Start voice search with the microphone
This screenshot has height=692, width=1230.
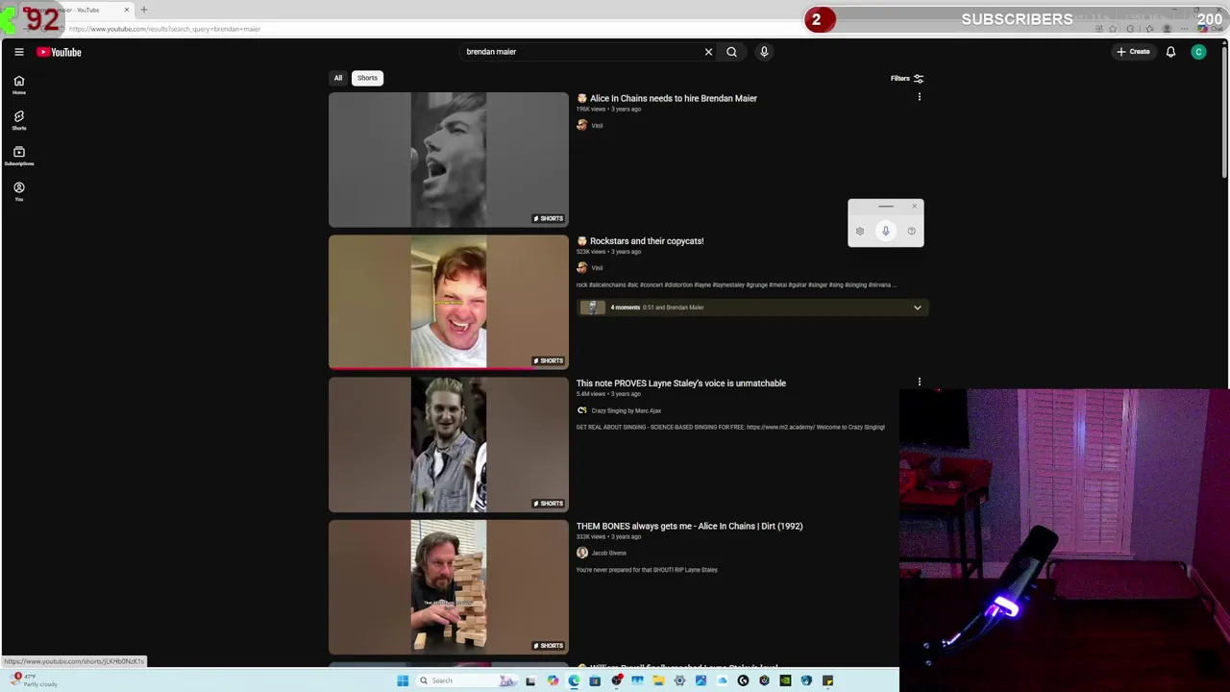coord(764,52)
